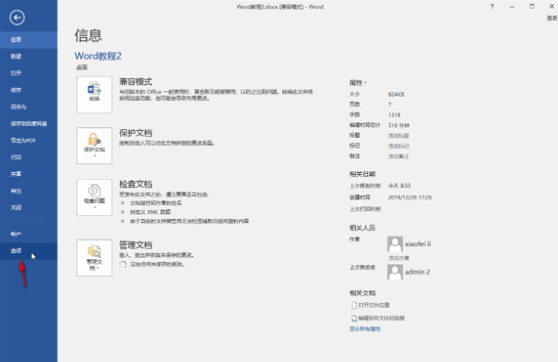This screenshot has height=362, width=558.
Task: Click the Open File Location (打开文件位置) page icon
Action: [x=354, y=306]
